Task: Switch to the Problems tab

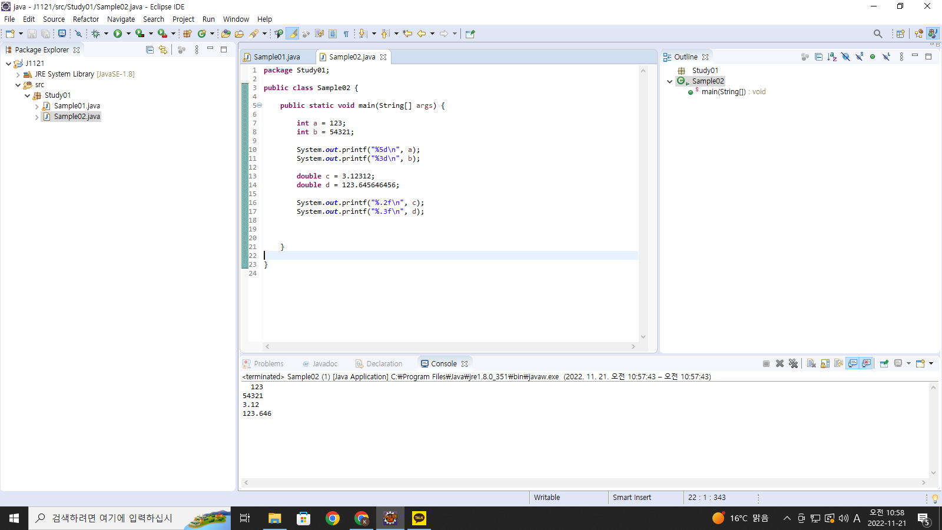Action: point(264,364)
